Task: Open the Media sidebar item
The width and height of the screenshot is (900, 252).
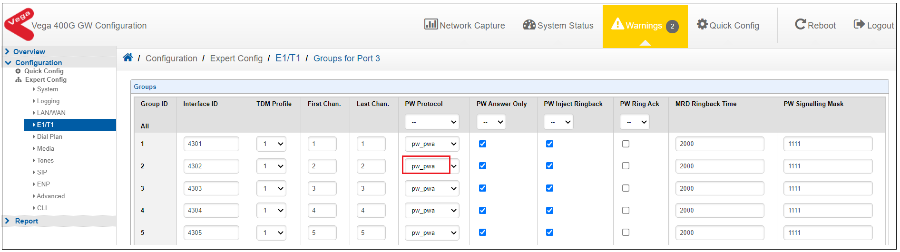Action: (45, 149)
